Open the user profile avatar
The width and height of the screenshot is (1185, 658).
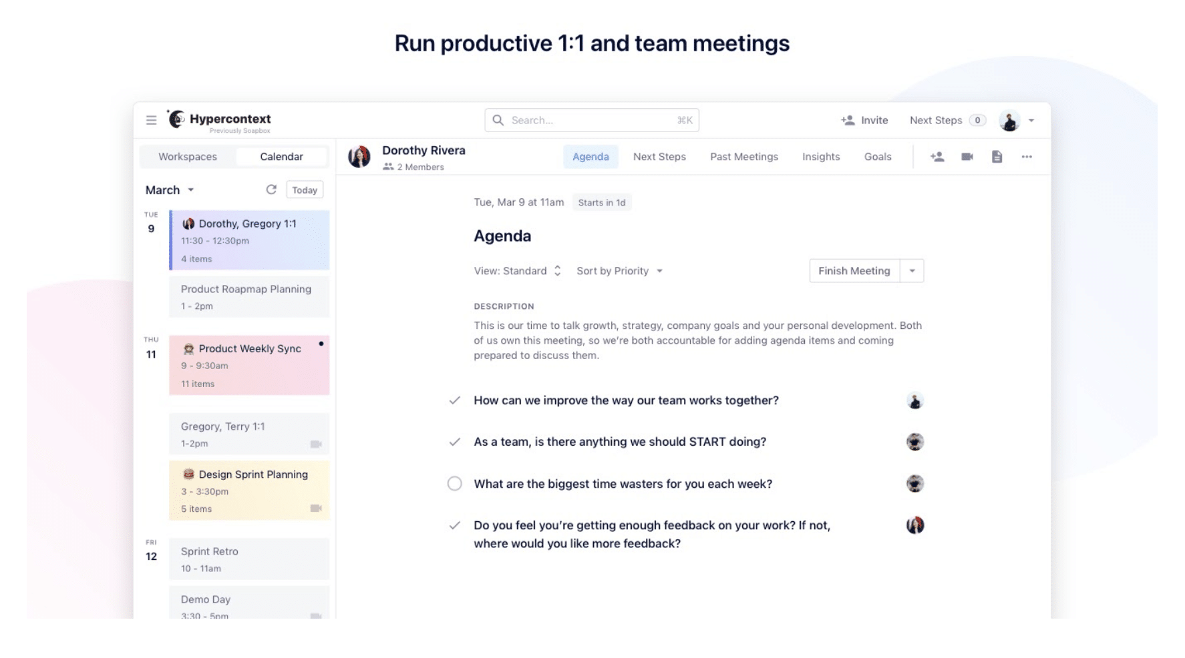pyautogui.click(x=1009, y=121)
